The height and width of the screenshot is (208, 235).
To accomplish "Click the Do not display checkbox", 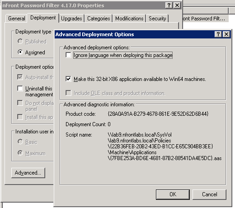I will pyautogui.click(x=20, y=103).
